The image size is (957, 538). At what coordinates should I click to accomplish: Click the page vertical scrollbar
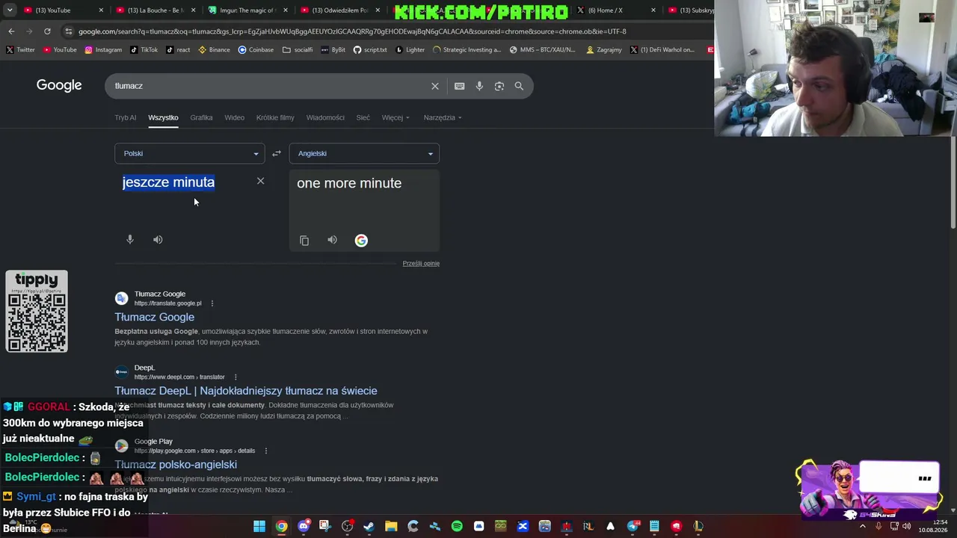point(953,183)
